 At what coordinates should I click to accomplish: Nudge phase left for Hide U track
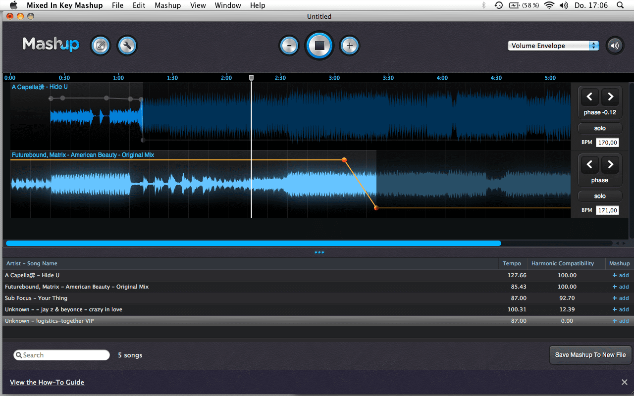[589, 96]
